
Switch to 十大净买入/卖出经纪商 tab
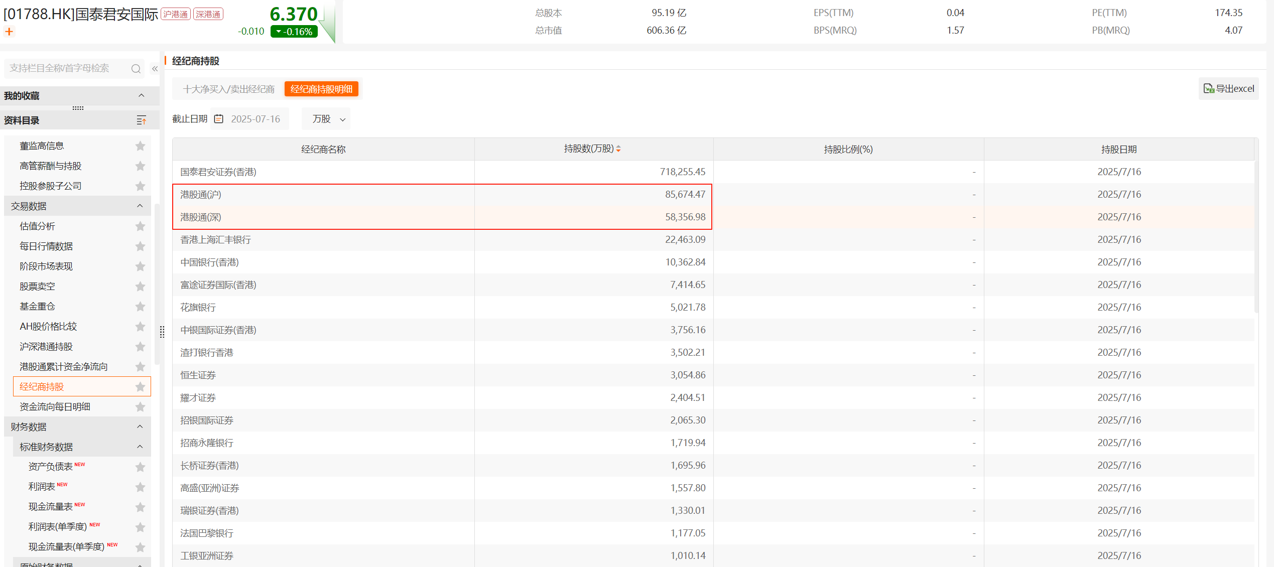228,89
